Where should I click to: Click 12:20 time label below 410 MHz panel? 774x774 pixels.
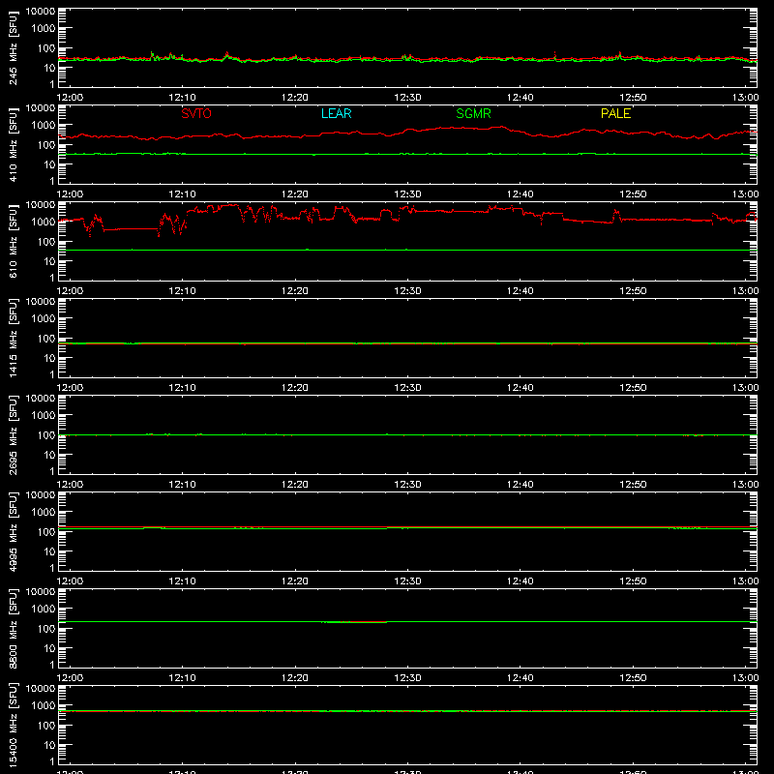click(295, 194)
